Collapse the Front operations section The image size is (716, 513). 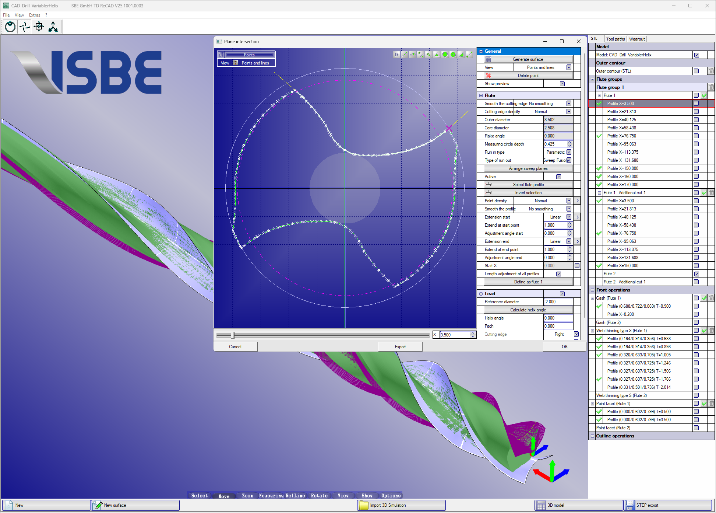592,290
